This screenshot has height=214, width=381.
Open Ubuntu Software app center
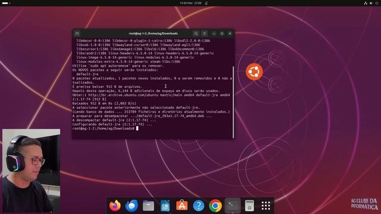(x=182, y=206)
